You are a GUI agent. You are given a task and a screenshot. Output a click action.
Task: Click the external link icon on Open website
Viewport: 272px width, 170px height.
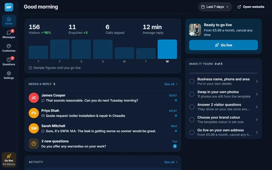point(239,7)
